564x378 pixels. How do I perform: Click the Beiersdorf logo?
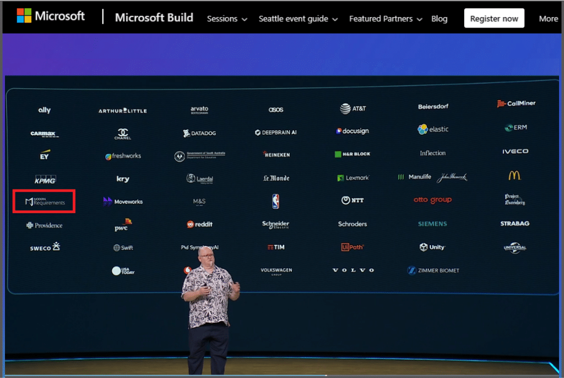[x=433, y=106]
